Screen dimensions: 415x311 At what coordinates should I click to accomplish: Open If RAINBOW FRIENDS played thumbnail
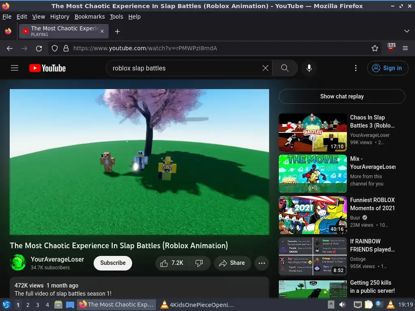point(312,256)
